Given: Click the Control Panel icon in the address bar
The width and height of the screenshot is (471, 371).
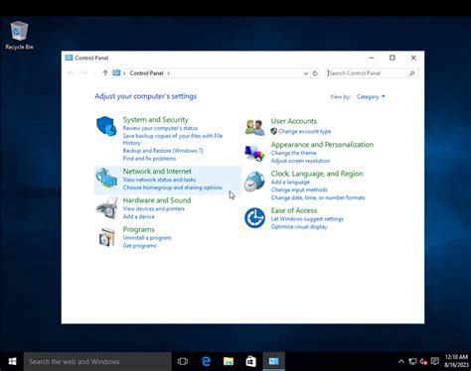Looking at the screenshot, I should pyautogui.click(x=116, y=73).
